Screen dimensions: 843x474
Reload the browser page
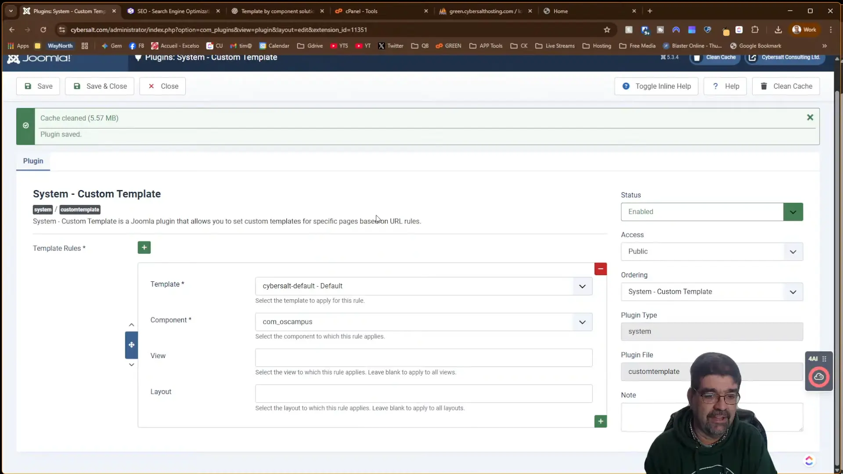point(43,30)
